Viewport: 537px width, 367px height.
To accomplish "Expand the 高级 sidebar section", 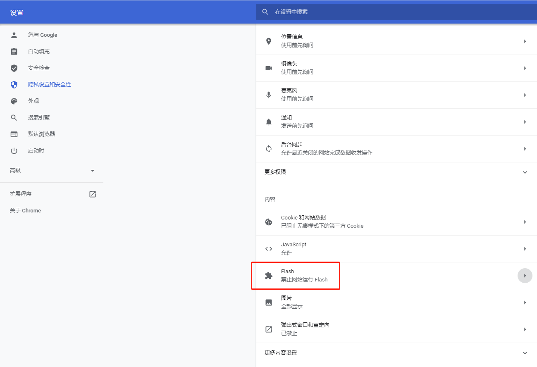I will click(x=93, y=171).
